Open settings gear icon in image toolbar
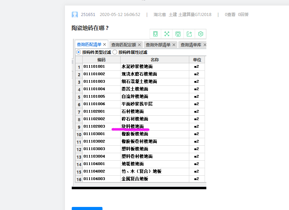Image resolution: width=289 pixels, height=210 pixels. click(201, 34)
